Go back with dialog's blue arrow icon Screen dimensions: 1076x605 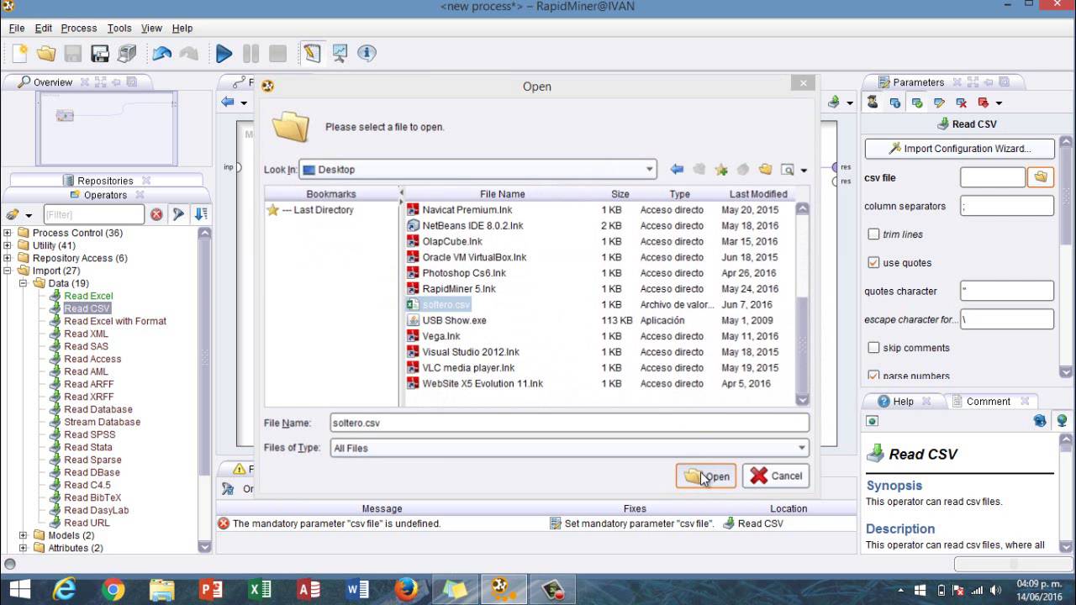677,170
